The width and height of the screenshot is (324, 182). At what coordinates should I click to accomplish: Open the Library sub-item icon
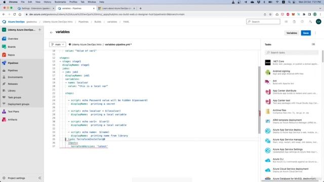(x=4, y=90)
